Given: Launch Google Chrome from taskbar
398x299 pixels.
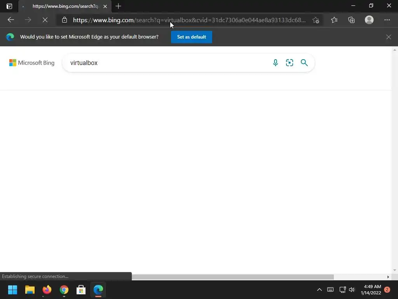Looking at the screenshot, I should [x=64, y=290].
